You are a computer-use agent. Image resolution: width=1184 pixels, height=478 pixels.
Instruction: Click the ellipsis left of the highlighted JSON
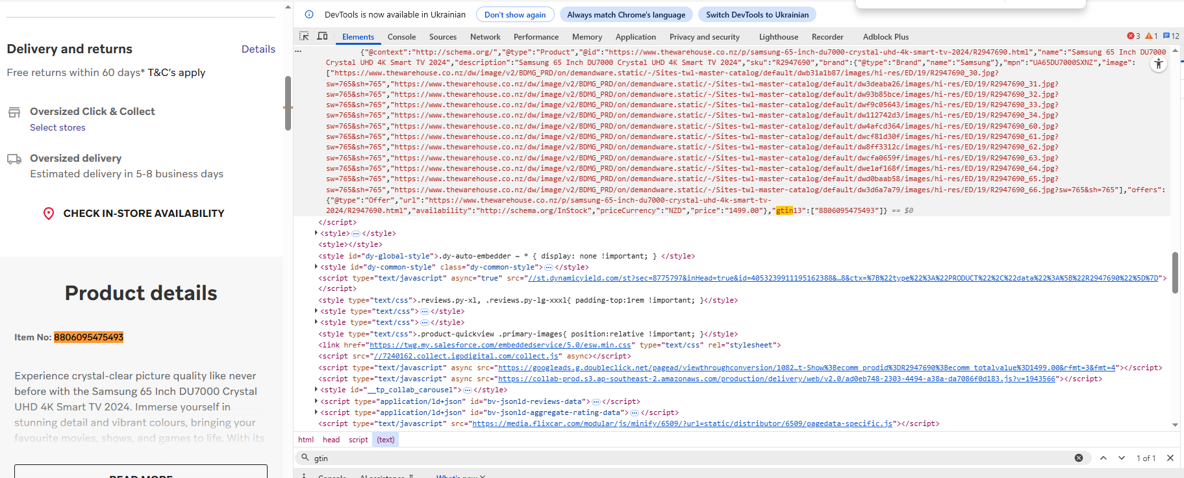(298, 51)
